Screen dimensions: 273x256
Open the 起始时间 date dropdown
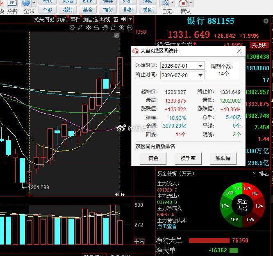(x=200, y=66)
